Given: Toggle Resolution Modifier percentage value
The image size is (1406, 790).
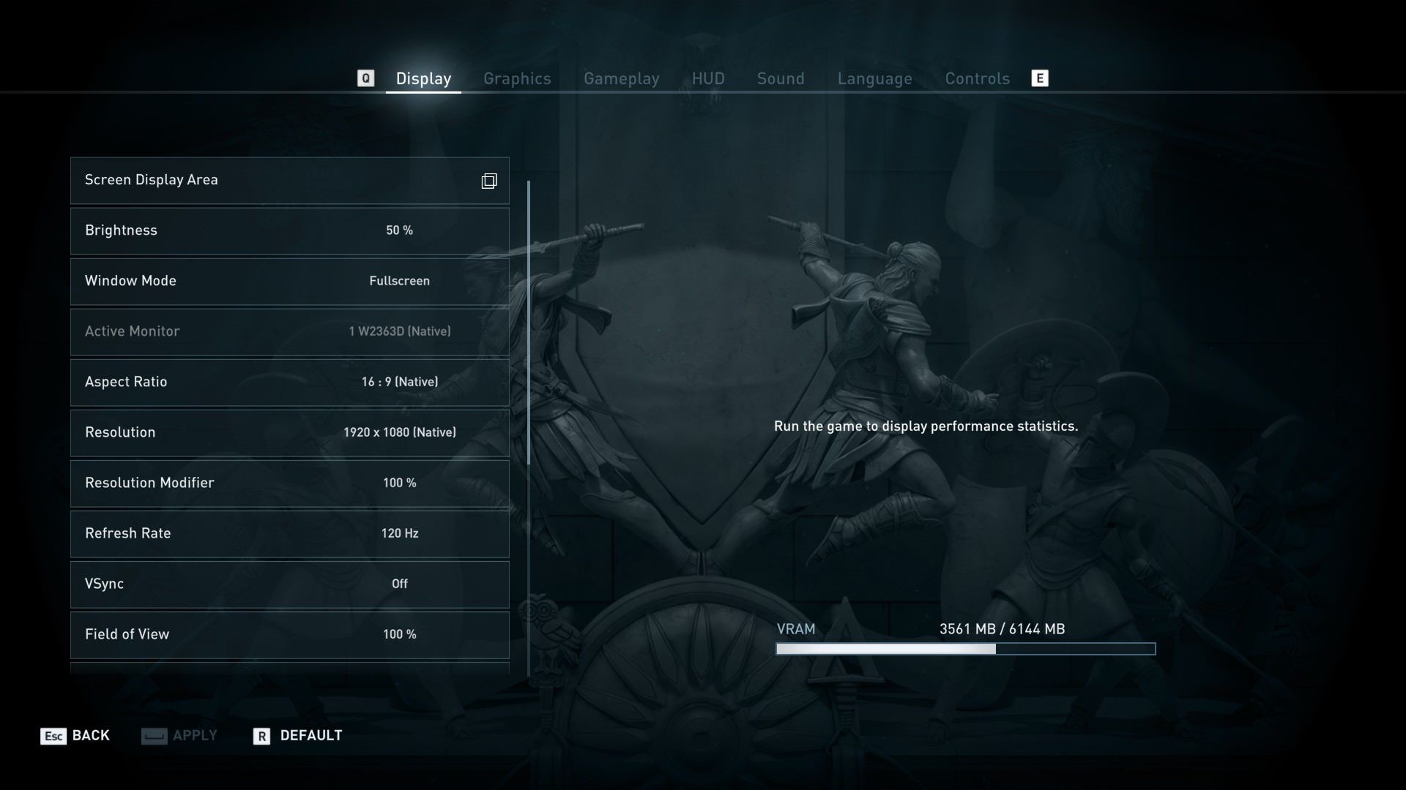Looking at the screenshot, I should click(x=399, y=482).
